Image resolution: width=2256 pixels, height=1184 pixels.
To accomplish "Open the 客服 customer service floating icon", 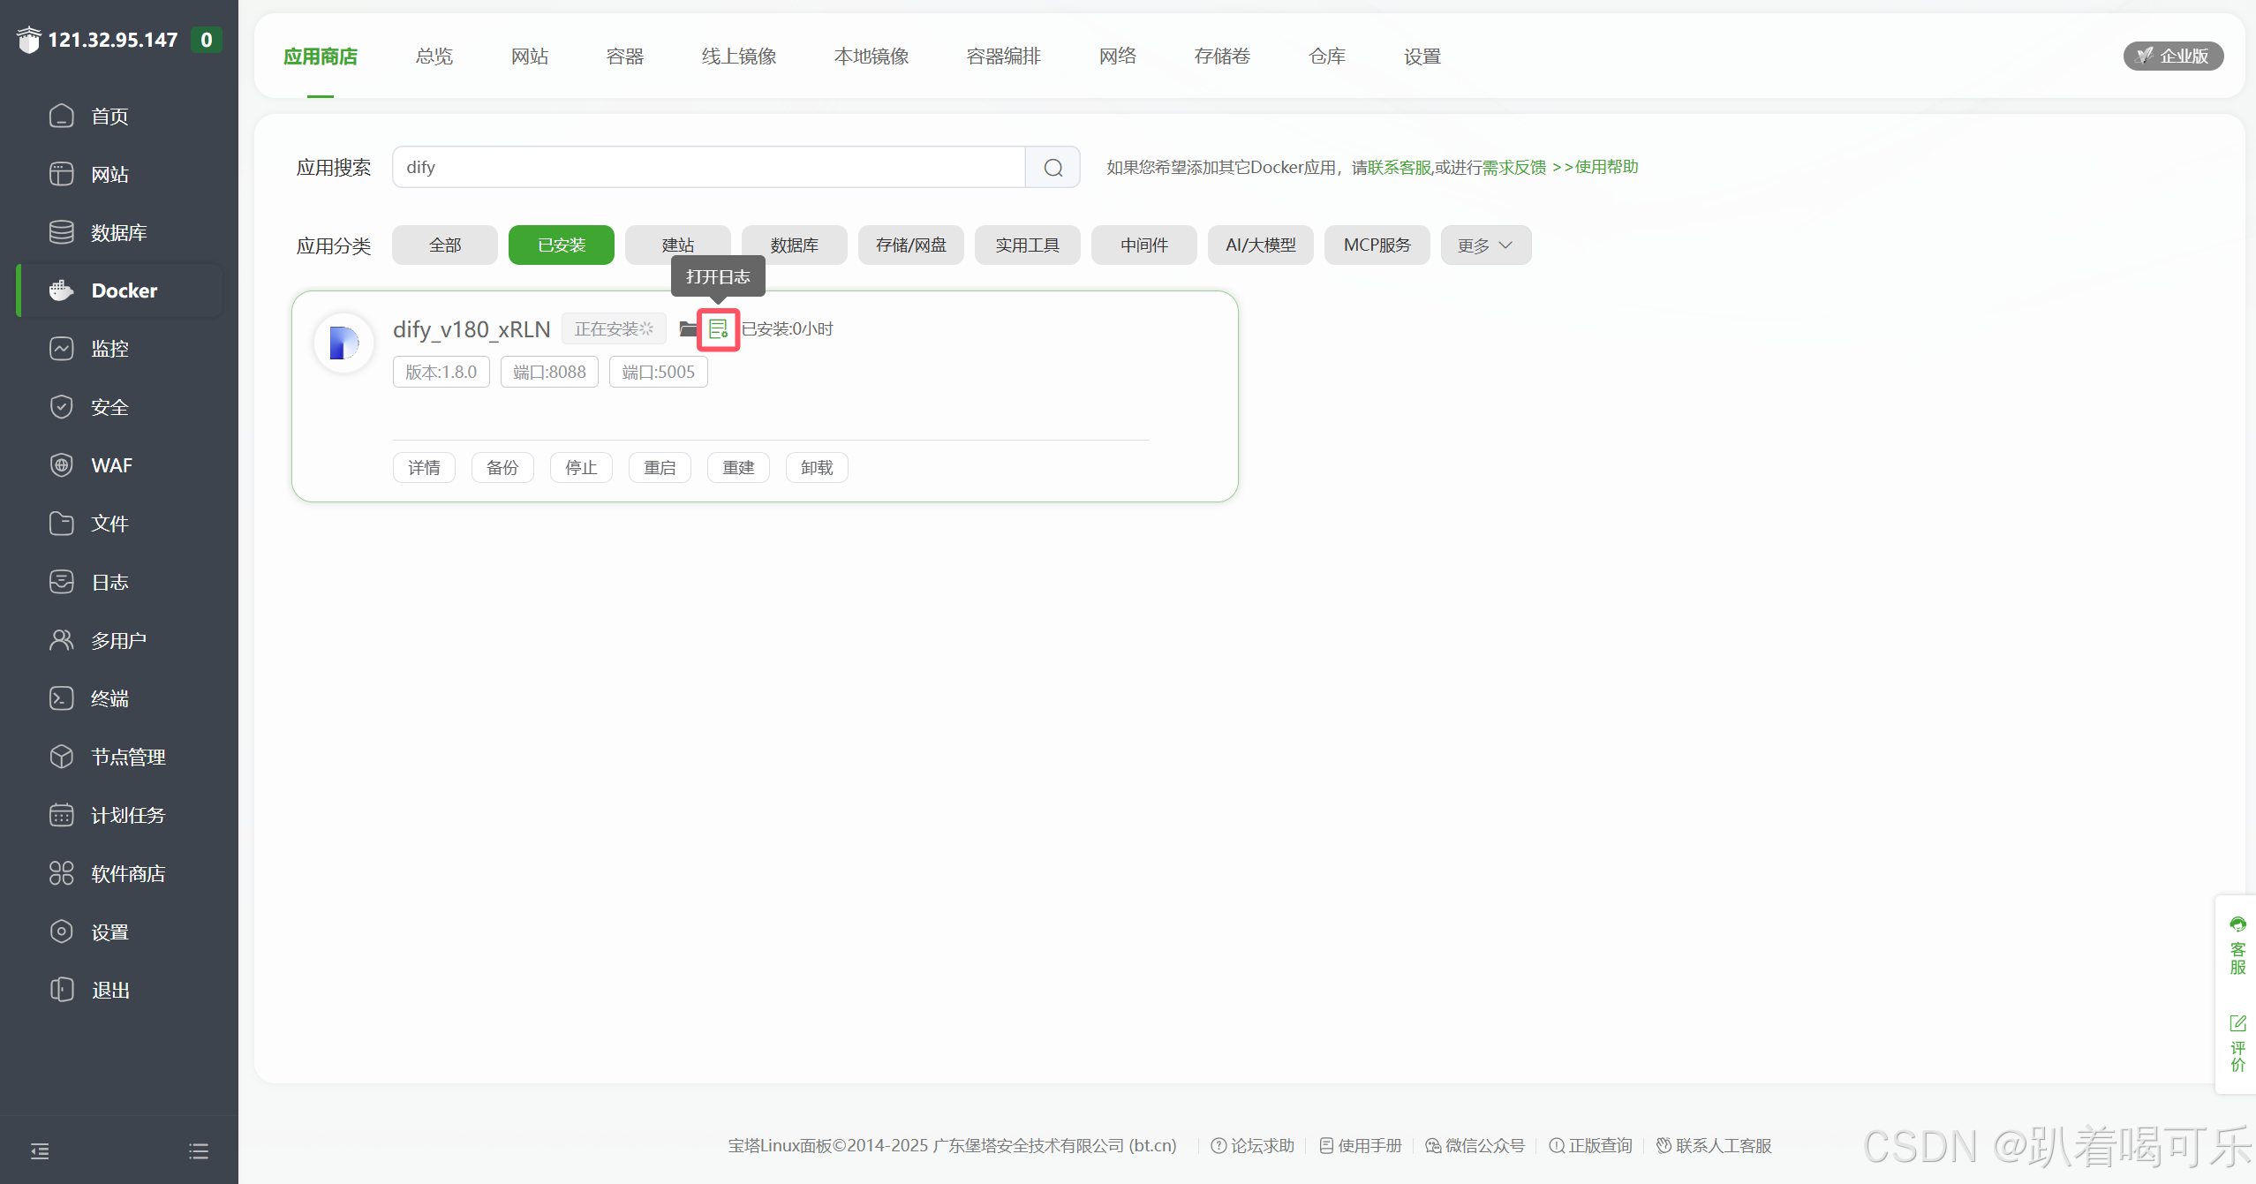I will point(2237,946).
